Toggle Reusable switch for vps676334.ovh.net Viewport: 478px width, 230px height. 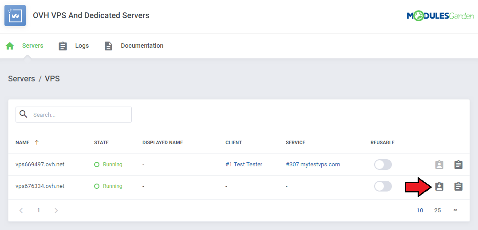point(383,186)
